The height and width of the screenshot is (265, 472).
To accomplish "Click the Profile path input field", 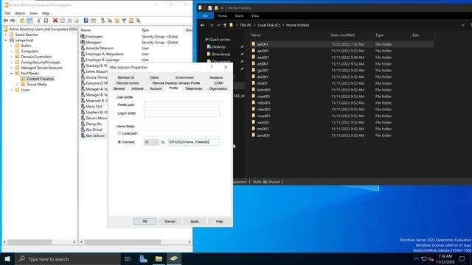I will click(181, 105).
